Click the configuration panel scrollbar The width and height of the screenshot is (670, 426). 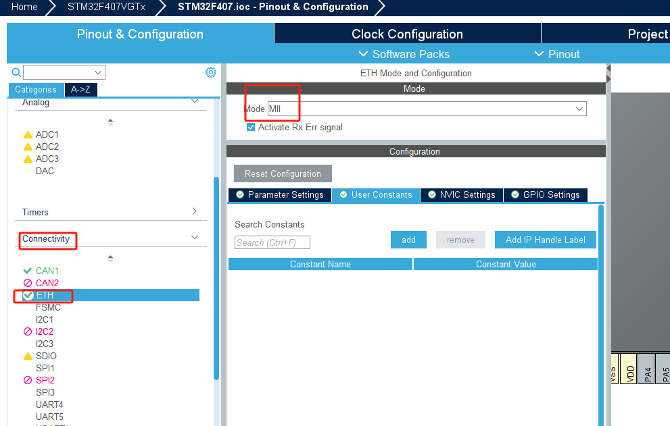601,315
